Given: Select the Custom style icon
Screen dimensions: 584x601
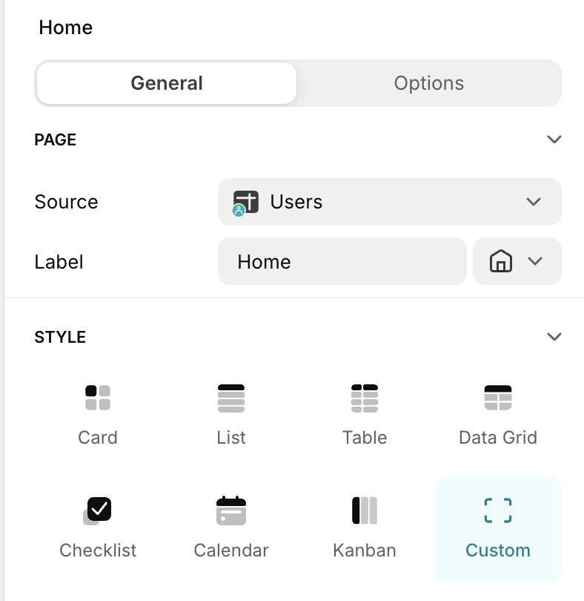Looking at the screenshot, I should pyautogui.click(x=498, y=510).
